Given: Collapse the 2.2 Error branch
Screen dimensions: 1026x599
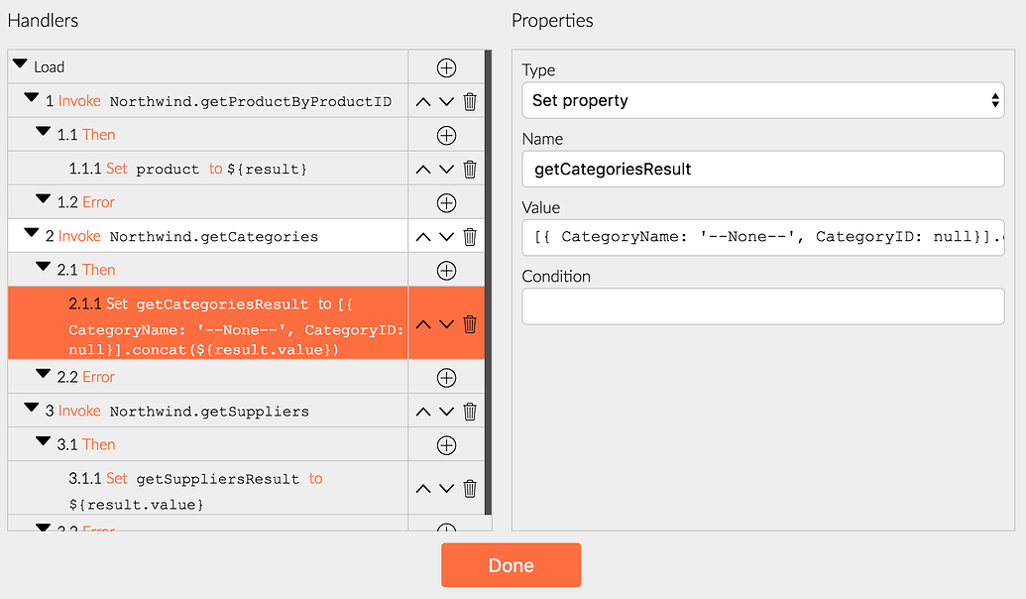Looking at the screenshot, I should (x=44, y=374).
